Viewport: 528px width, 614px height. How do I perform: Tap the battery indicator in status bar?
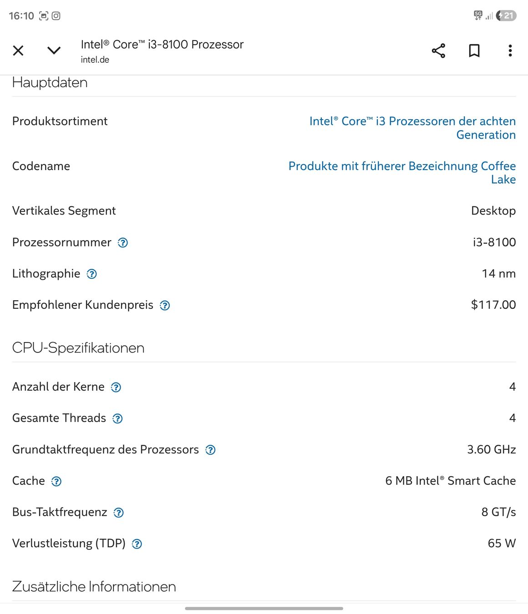tap(506, 16)
